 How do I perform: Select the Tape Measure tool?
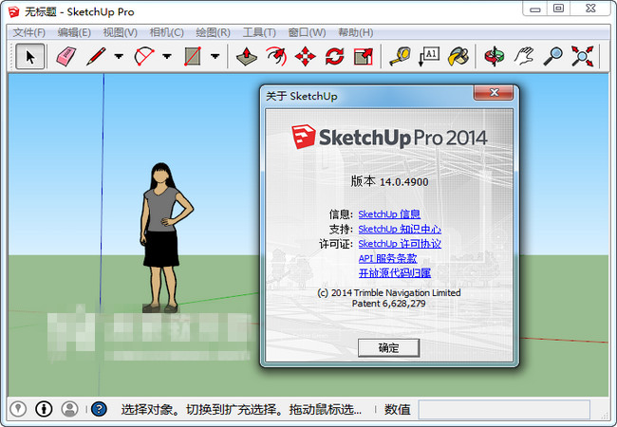400,57
